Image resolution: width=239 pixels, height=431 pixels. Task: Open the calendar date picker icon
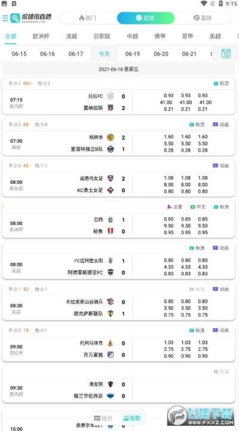[x=226, y=53]
